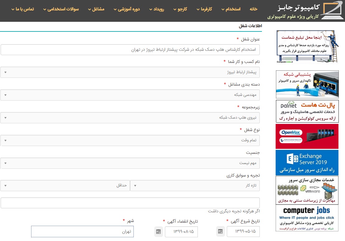Click the زیرمجموعه label

(x=251, y=107)
